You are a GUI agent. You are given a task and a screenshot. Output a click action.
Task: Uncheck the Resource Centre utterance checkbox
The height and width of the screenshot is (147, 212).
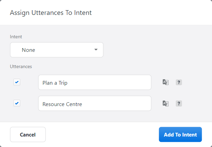pyautogui.click(x=17, y=103)
